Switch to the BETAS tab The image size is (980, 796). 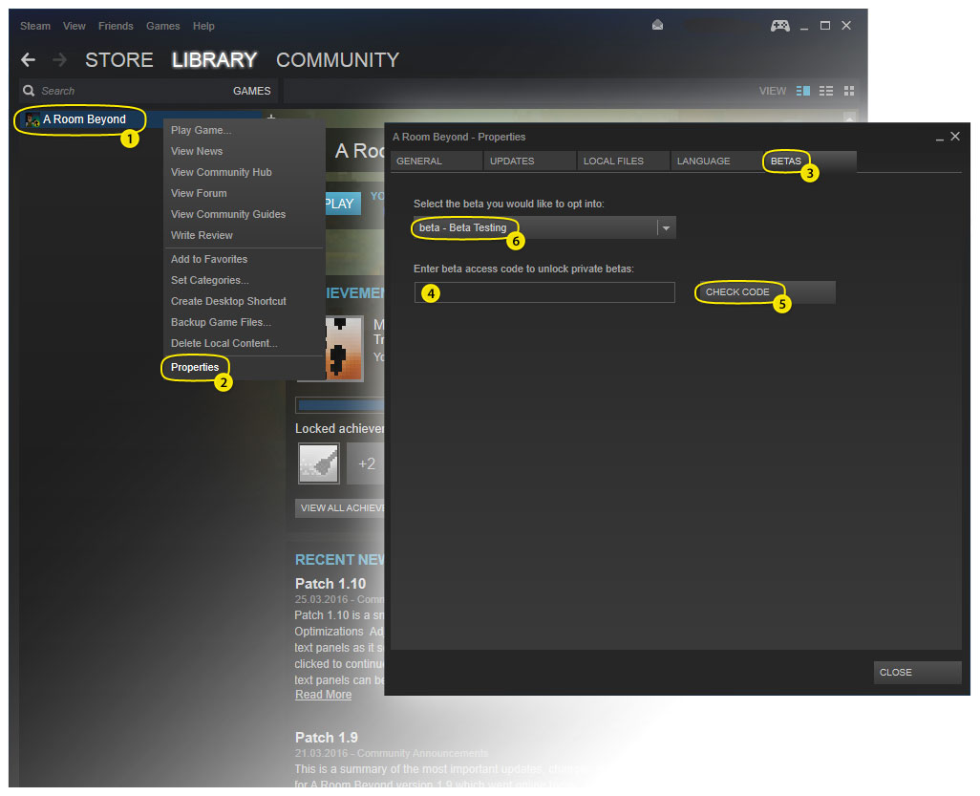point(810,161)
